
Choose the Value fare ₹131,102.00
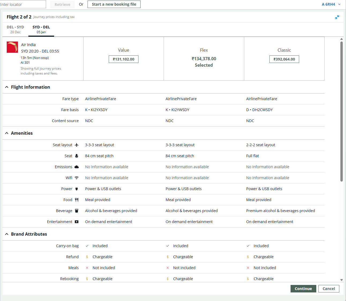(x=123, y=59)
